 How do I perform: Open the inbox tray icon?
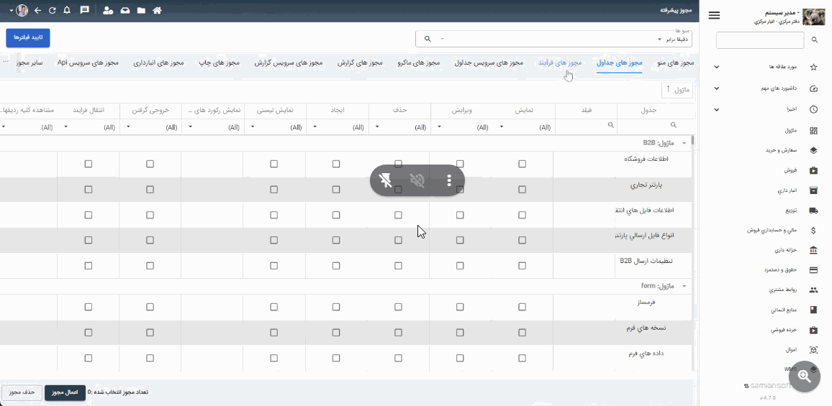tap(125, 11)
